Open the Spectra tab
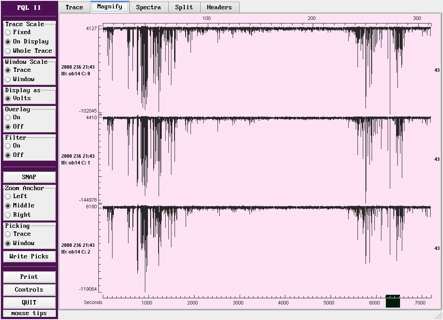Screen dimensions: 443x320 click(x=148, y=7)
